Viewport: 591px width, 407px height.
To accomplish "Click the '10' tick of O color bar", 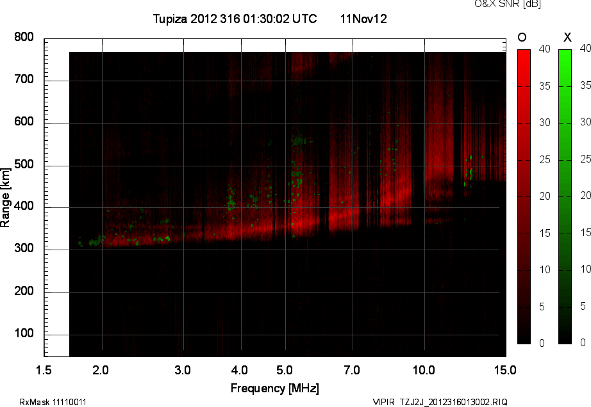I will coord(545,269).
